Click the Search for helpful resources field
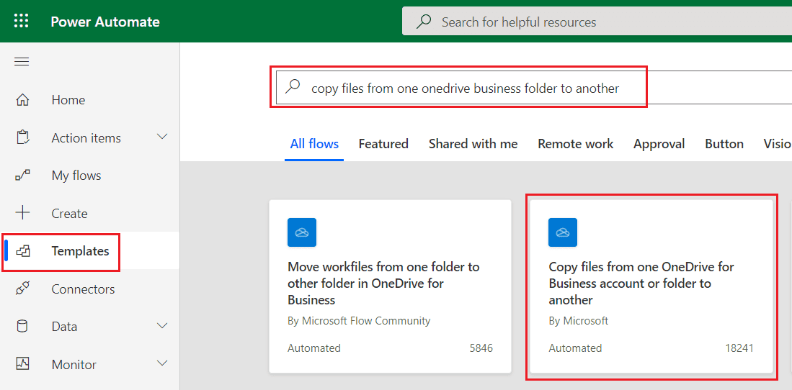Screen dimensions: 792x390 tap(597, 21)
